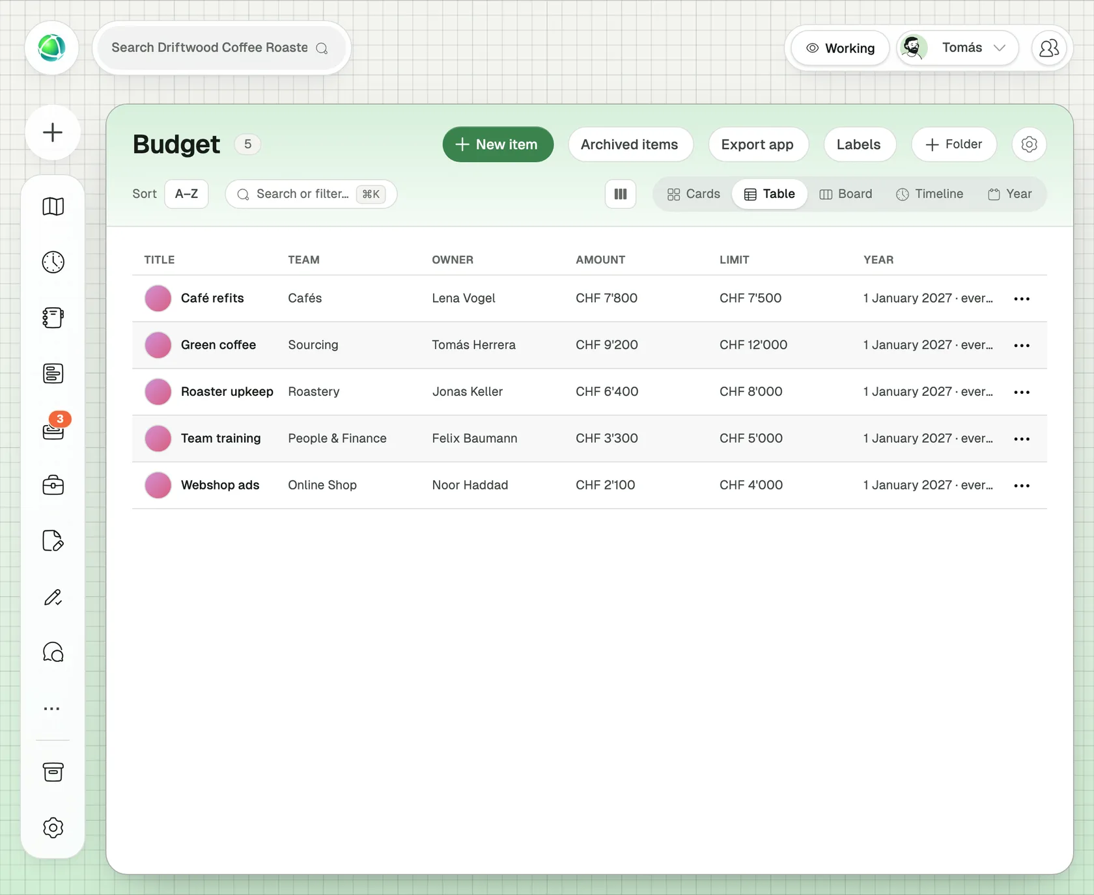Open the pencil with checkmark sidebar icon
1094x895 pixels.
(x=53, y=597)
